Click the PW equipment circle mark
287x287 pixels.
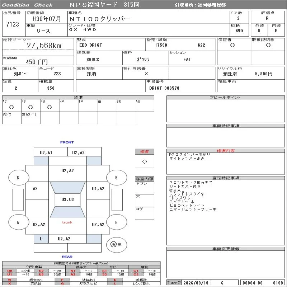point(50,107)
